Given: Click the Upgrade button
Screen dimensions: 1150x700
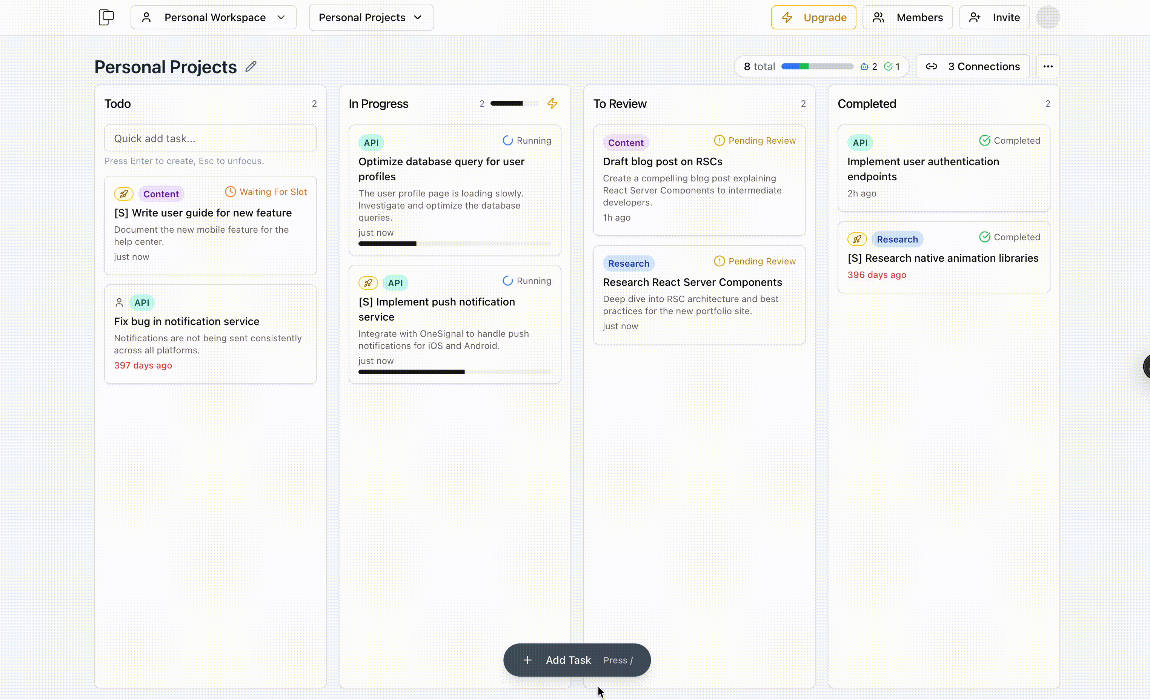Looking at the screenshot, I should pyautogui.click(x=813, y=17).
